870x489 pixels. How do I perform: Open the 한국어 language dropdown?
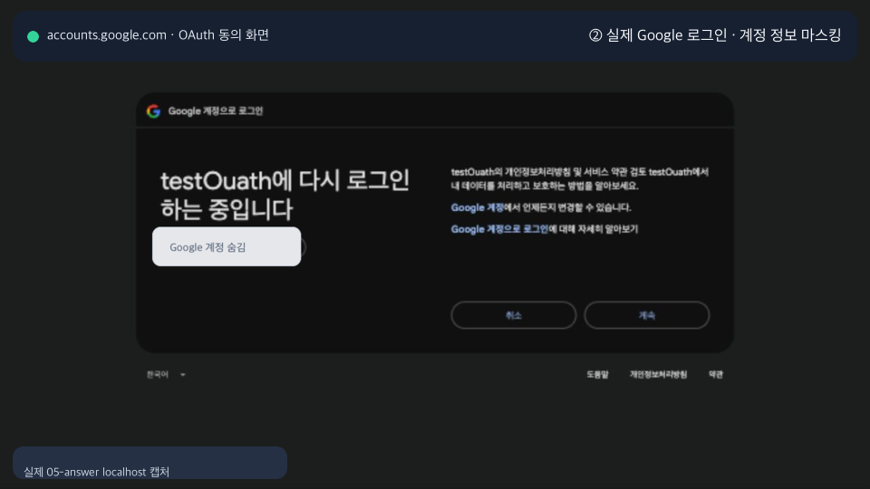(166, 375)
